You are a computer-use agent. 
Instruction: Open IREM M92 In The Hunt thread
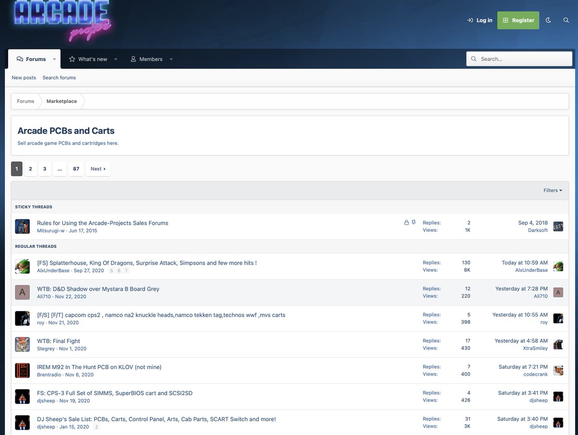[x=99, y=367]
